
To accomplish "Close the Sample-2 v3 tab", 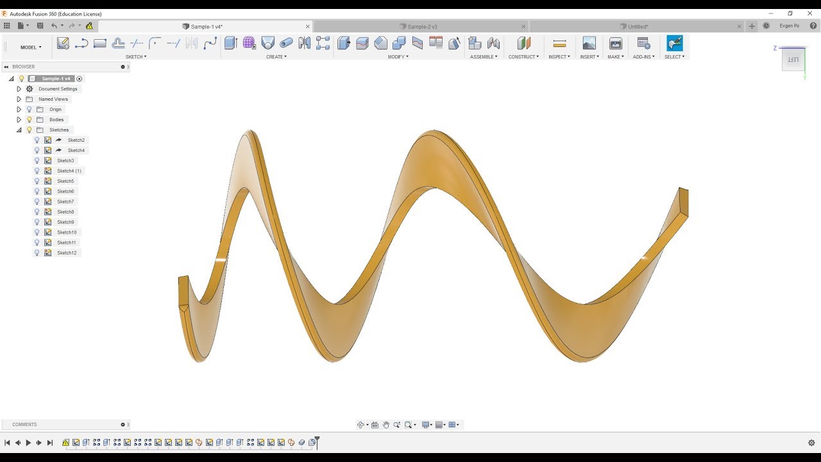I will point(523,26).
